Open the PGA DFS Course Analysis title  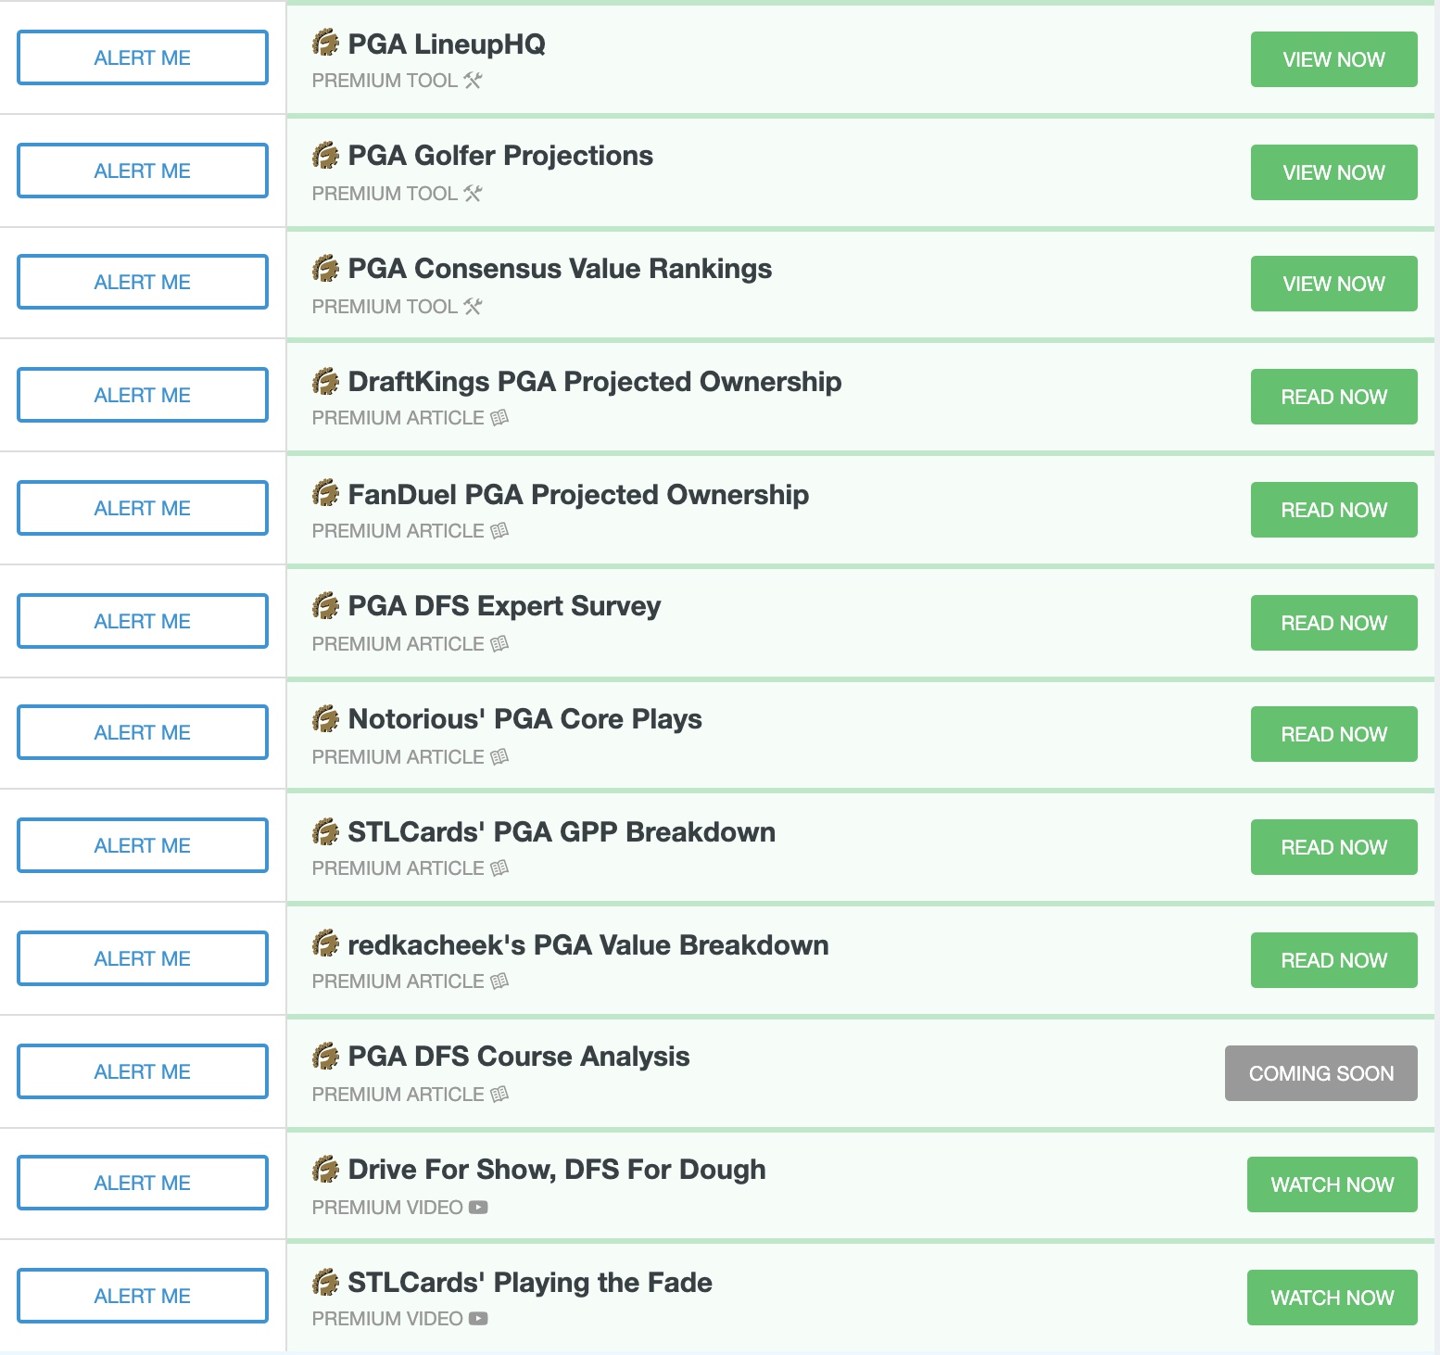click(519, 1057)
